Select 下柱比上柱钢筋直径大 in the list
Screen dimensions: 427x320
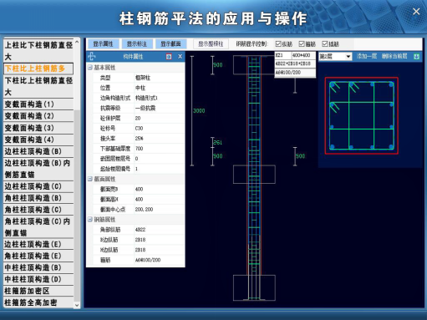(38, 86)
